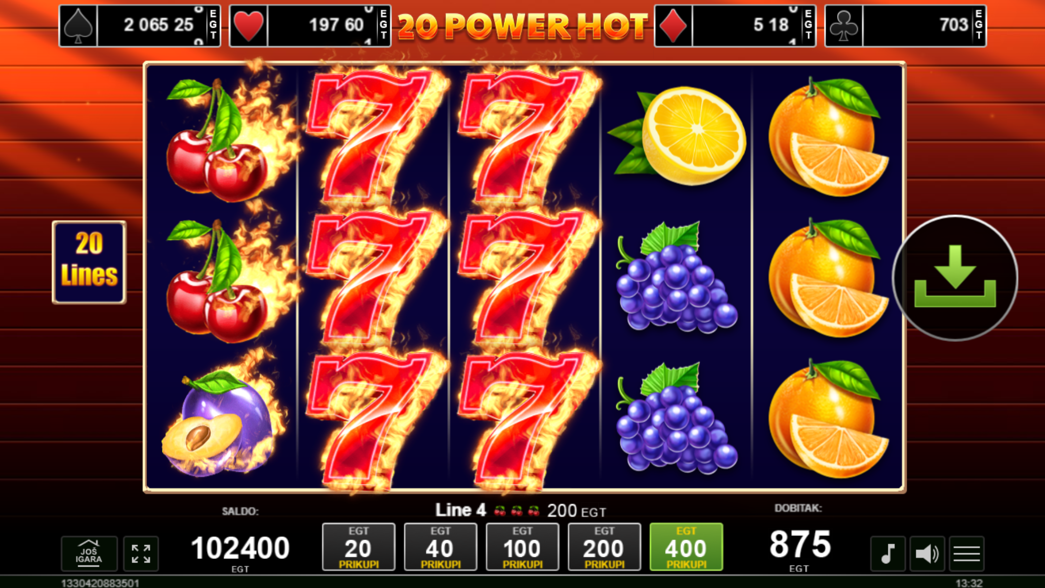Click the spade jackpot icon

pyautogui.click(x=78, y=26)
